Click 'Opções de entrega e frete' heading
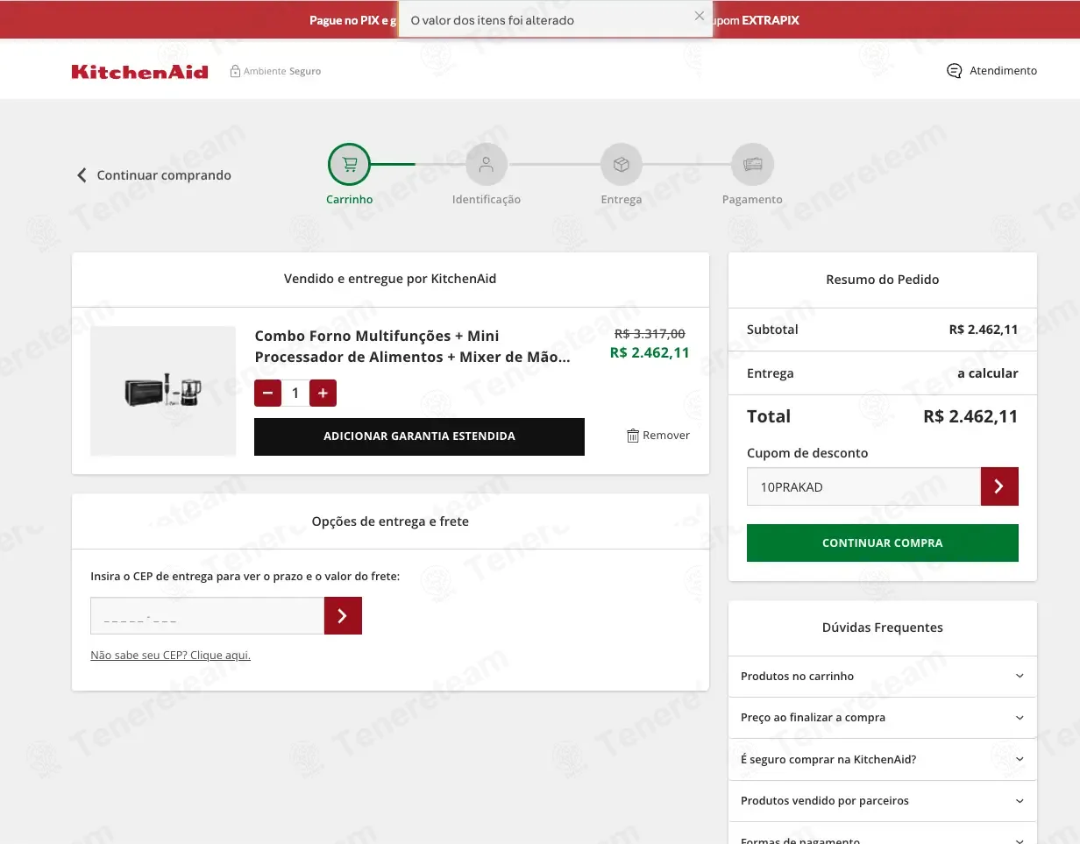Screen dimensions: 1080x844 coord(390,521)
